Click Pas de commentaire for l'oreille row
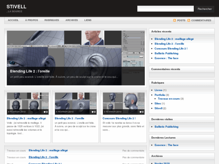Screen dimensions: 219x164 tap(133, 157)
